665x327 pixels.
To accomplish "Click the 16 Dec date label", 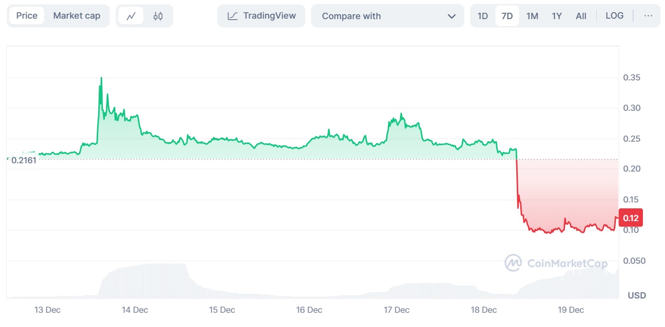I will [x=309, y=310].
